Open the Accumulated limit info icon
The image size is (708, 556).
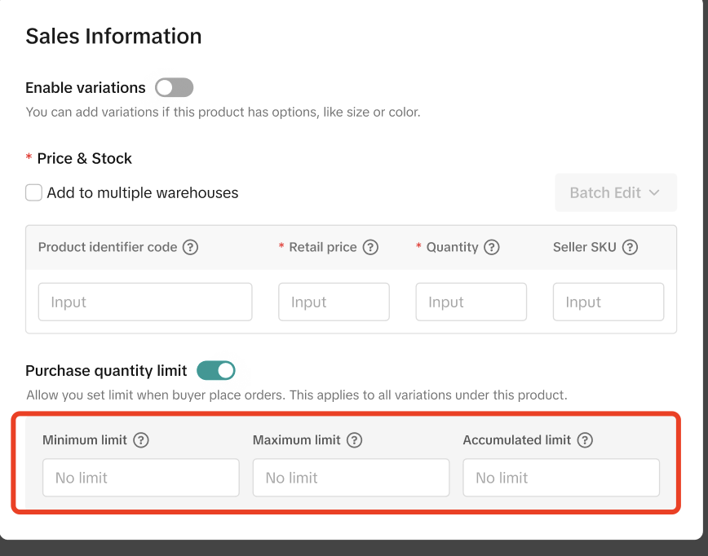point(584,440)
